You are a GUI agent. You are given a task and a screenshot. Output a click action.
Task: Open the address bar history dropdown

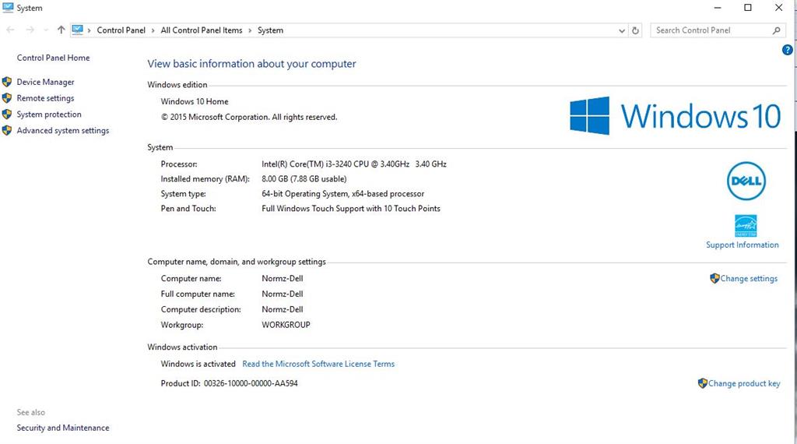click(x=622, y=30)
